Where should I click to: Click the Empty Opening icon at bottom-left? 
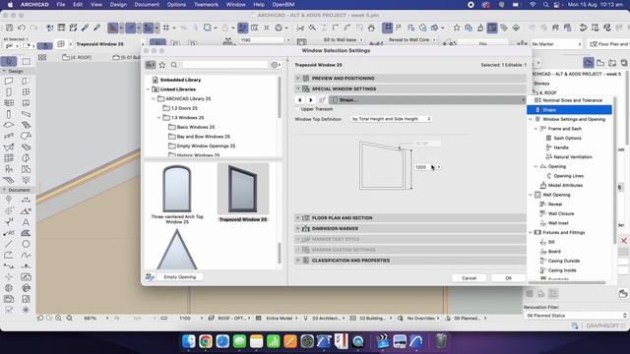[x=150, y=277]
